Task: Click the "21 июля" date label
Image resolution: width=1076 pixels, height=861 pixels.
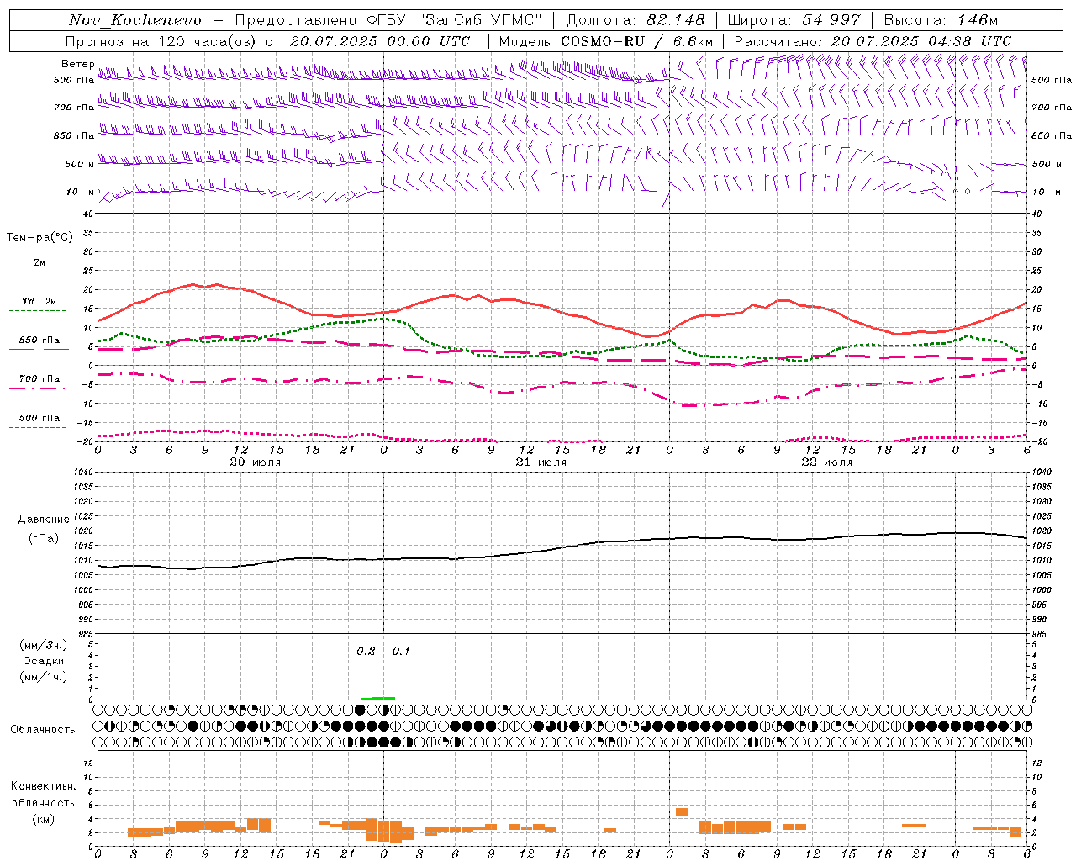Action: click(541, 462)
